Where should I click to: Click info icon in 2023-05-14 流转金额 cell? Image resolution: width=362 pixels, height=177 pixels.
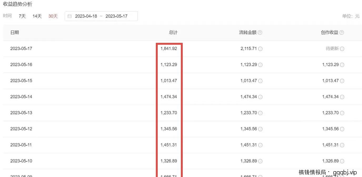click(260, 97)
